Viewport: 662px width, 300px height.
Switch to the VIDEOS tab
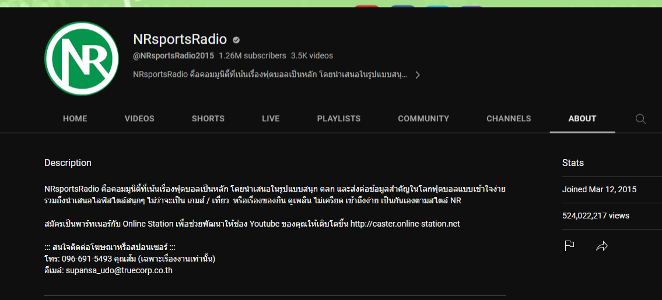point(139,118)
